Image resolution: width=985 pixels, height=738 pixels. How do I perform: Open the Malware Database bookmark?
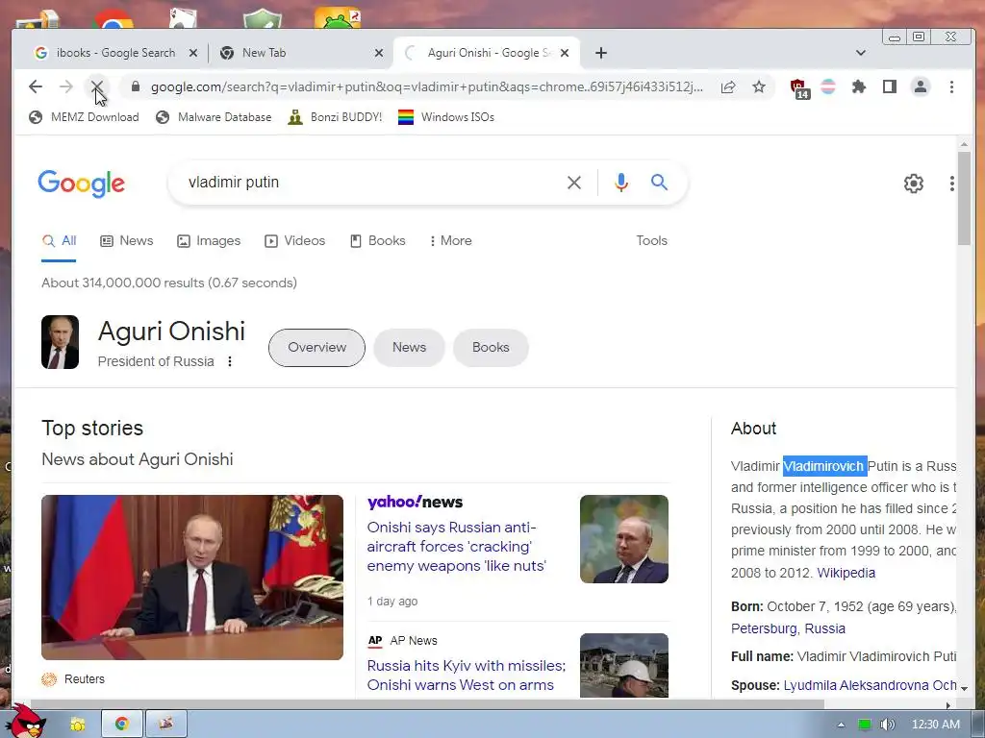[x=214, y=117]
